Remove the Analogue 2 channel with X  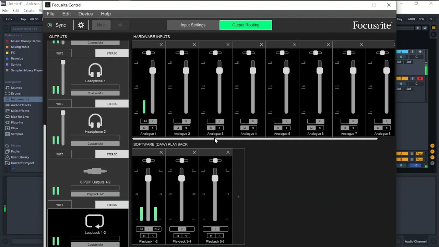click(194, 45)
